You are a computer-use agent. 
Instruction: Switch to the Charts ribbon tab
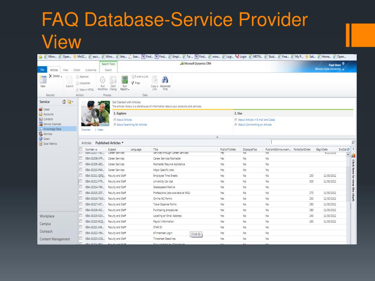(77, 70)
